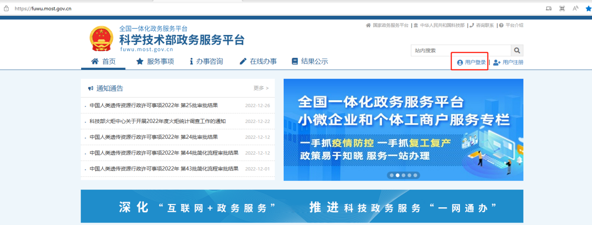This screenshot has width=592, height=225.
Task: Open the 第24批审批结果 notice
Action: tap(153, 137)
